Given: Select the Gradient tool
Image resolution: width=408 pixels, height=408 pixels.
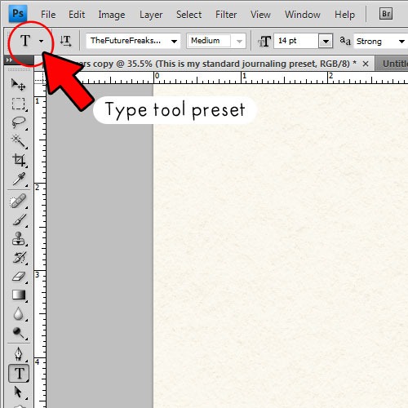Looking at the screenshot, I should click(x=19, y=295).
